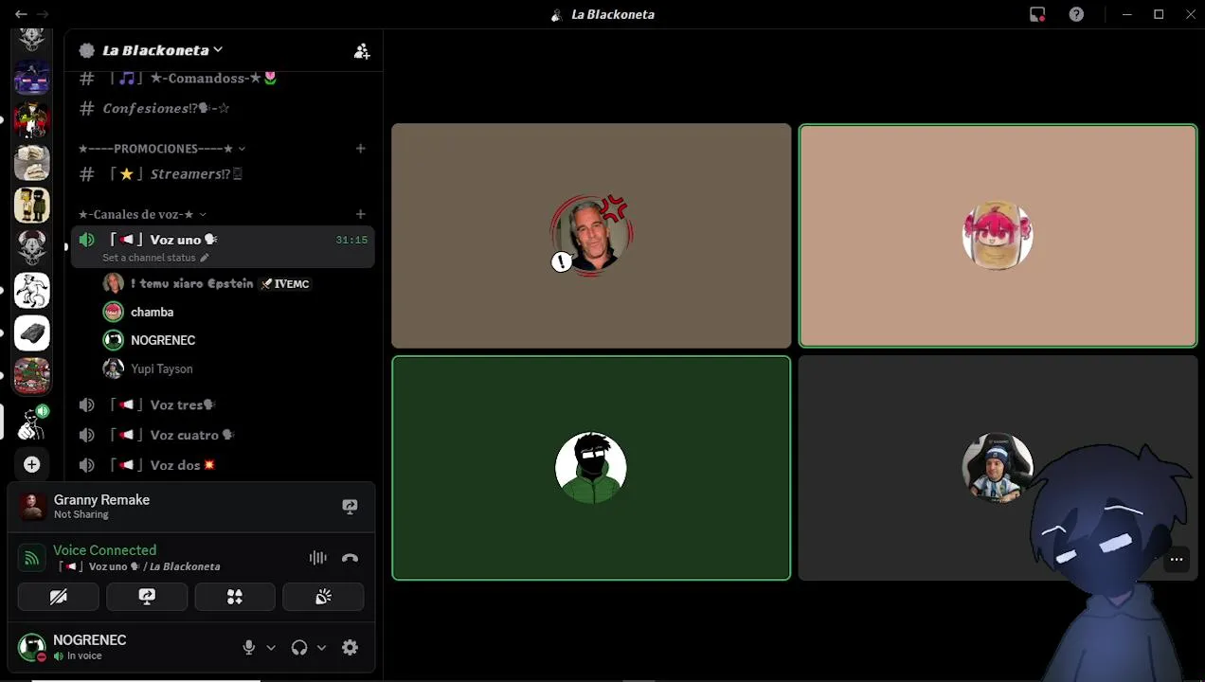The height and width of the screenshot is (682, 1205).
Task: Select the pink-haired avatar video tile
Action: coord(998,236)
